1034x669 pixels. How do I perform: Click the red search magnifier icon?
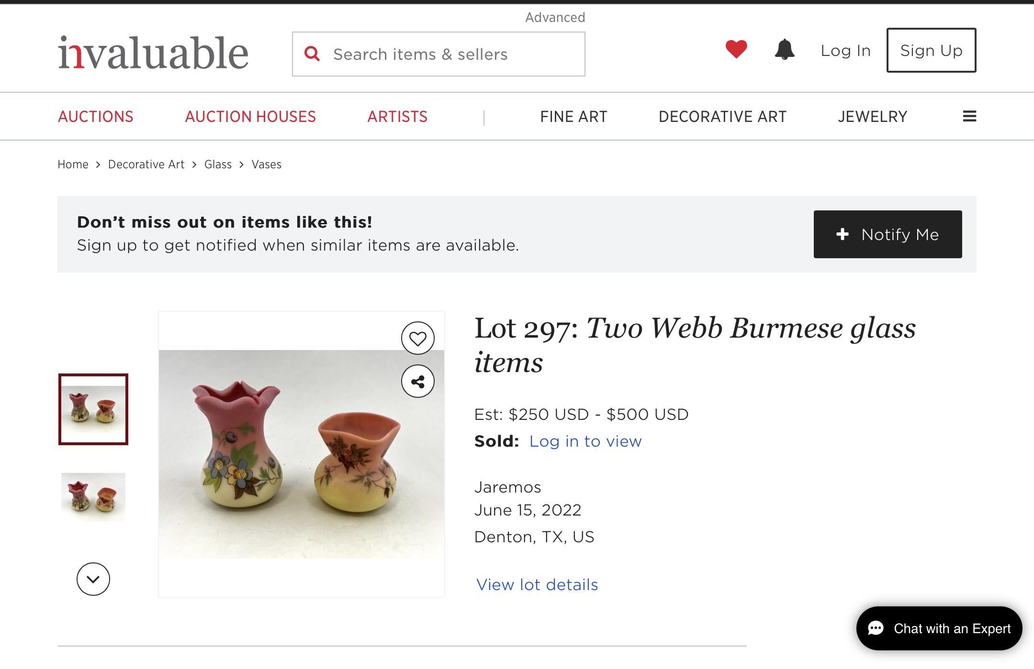312,54
